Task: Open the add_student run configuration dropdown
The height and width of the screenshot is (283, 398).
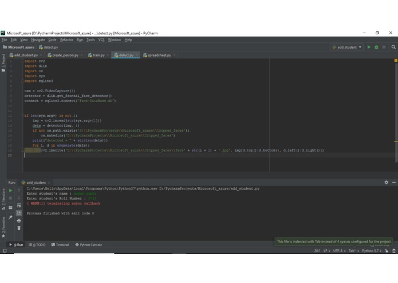Action: pos(346,47)
